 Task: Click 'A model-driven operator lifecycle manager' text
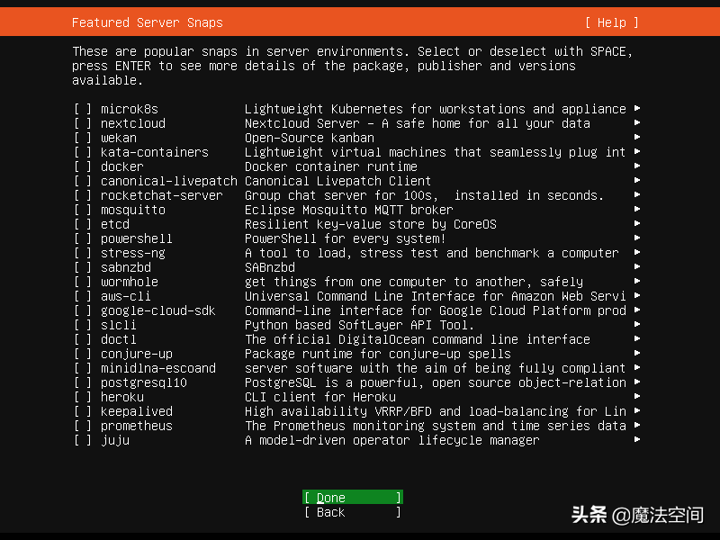[392, 440]
